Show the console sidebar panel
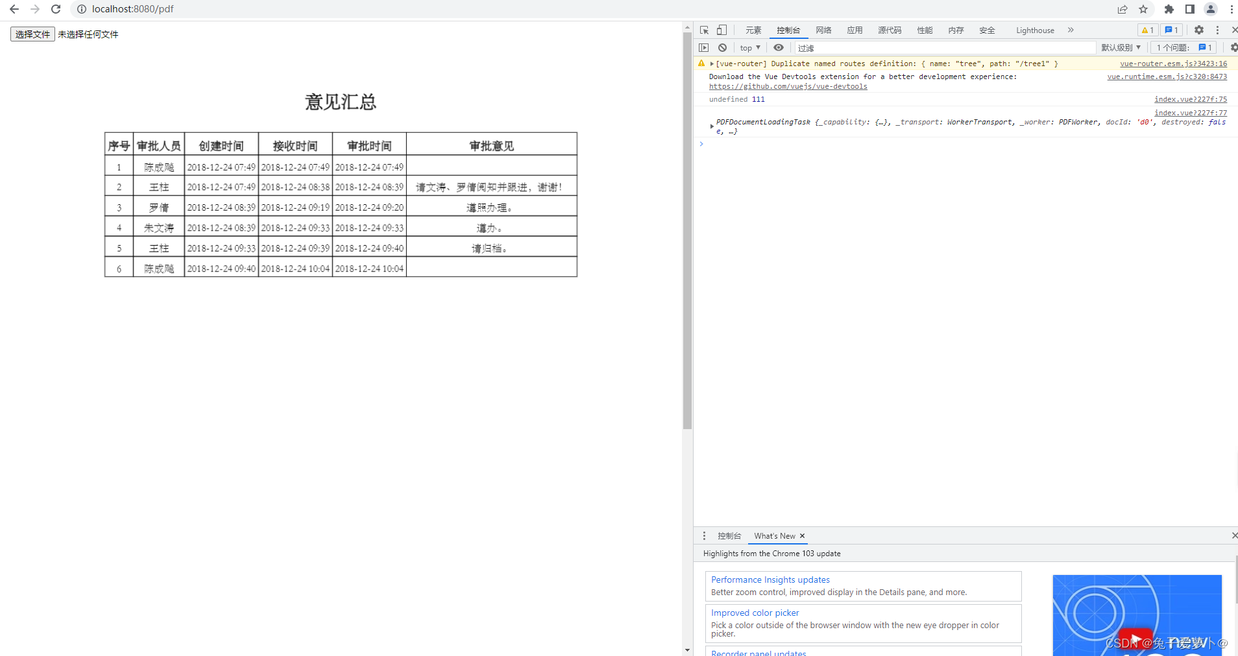Screen dimensions: 1238x656 tap(704, 47)
